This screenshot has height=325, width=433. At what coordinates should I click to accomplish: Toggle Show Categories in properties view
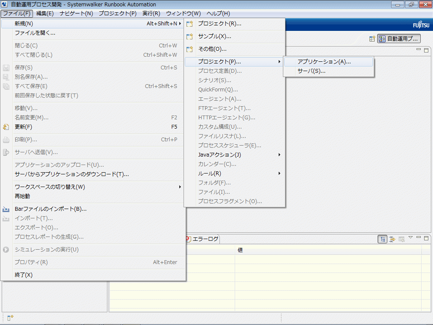click(x=382, y=239)
